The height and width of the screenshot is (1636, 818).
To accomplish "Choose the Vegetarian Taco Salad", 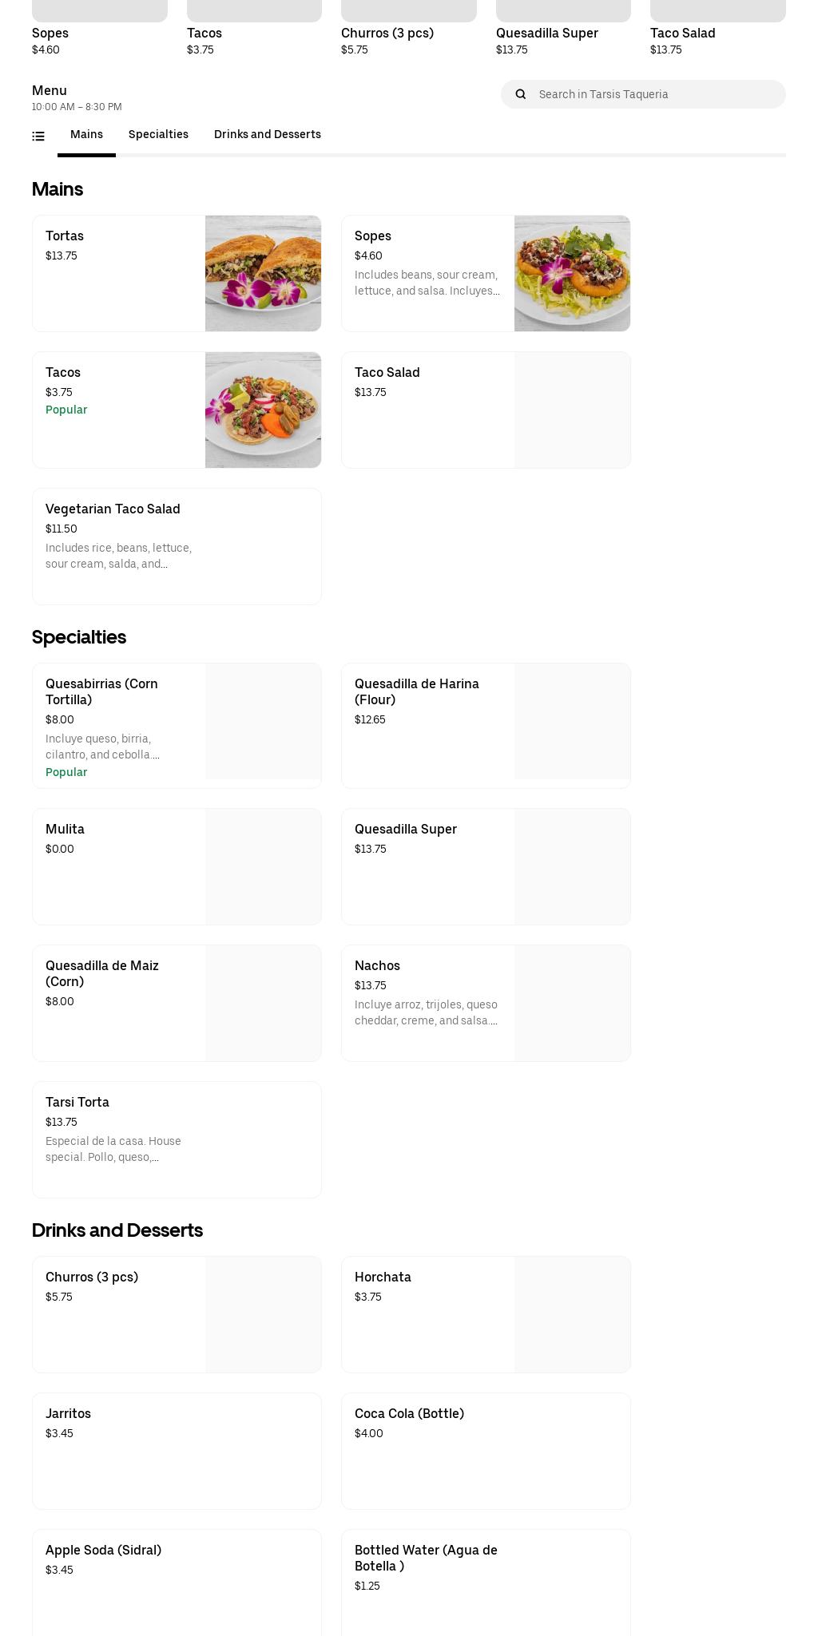I will [177, 545].
